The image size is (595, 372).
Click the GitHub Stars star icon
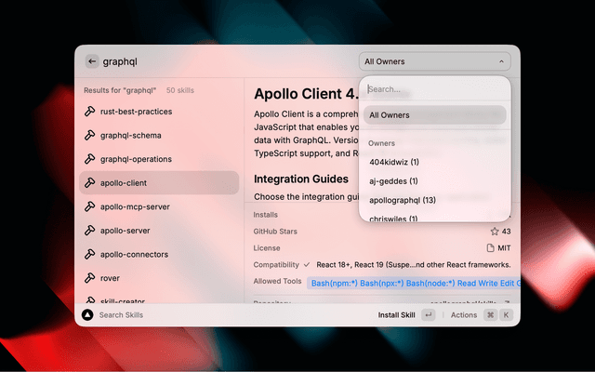coord(495,232)
